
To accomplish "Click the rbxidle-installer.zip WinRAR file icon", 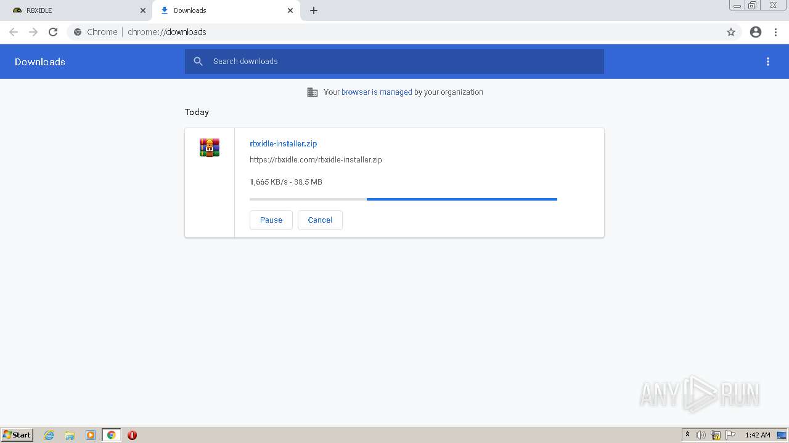I will tap(210, 148).
